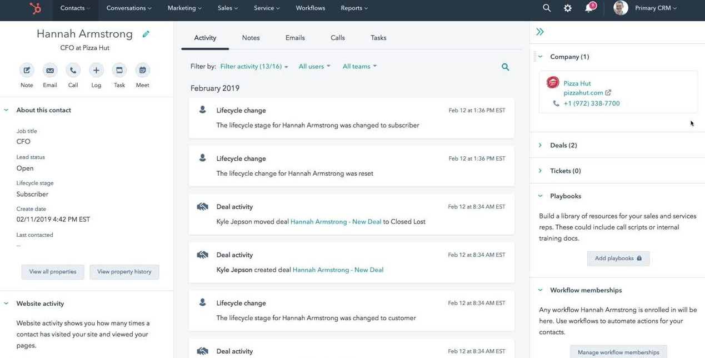Click the Log activity plus icon

click(x=96, y=71)
